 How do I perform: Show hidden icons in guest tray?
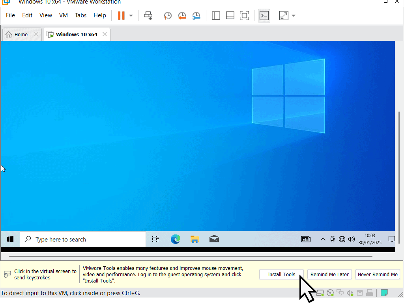[323, 239]
